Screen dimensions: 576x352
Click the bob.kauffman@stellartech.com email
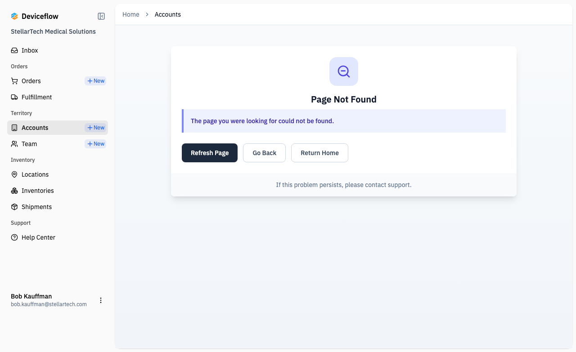coord(49,304)
